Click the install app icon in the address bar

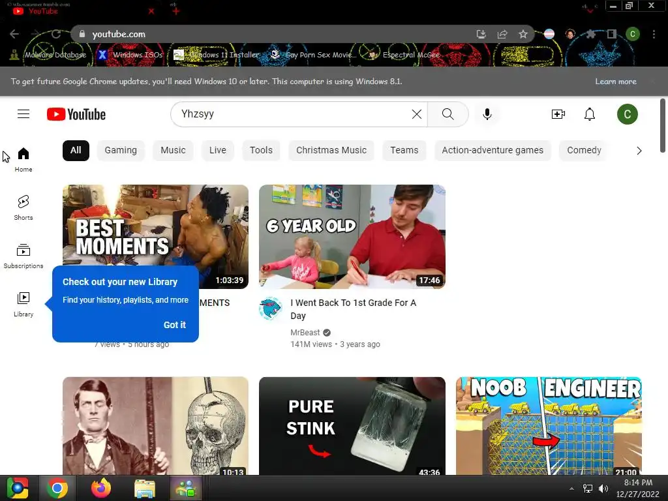[x=481, y=34]
